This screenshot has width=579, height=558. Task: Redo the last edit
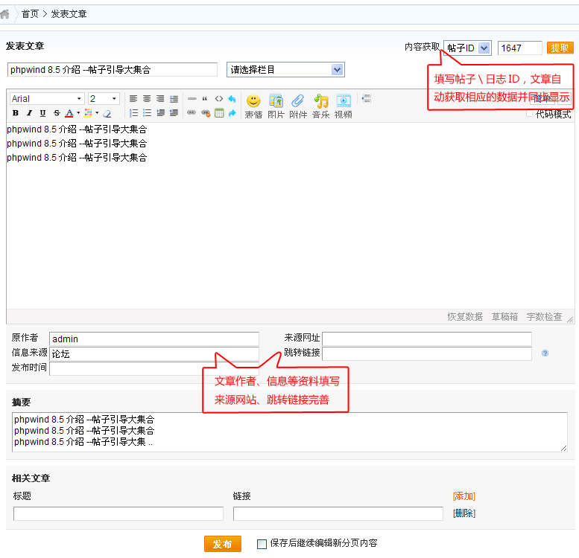[x=232, y=113]
